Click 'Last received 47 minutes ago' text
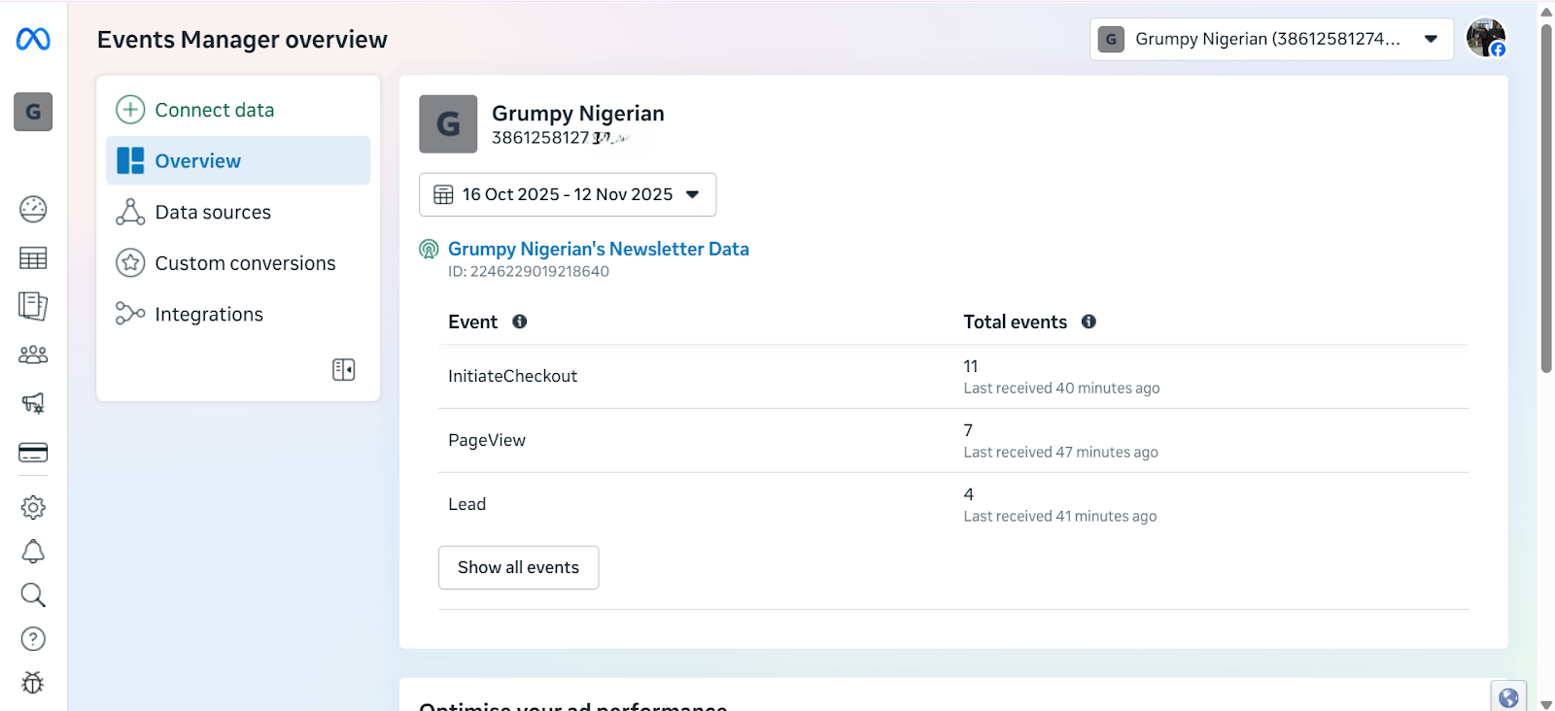Image resolution: width=1555 pixels, height=711 pixels. (1060, 453)
